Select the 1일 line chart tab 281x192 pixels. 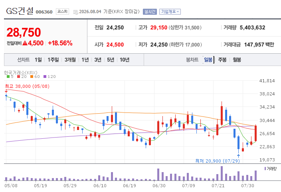tap(38, 60)
